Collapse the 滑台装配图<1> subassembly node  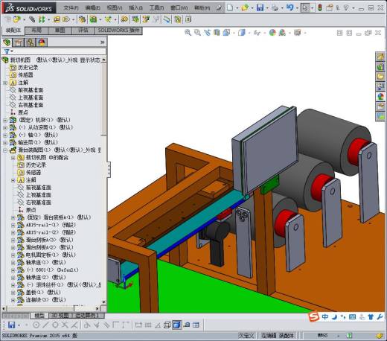pyautogui.click(x=5, y=150)
